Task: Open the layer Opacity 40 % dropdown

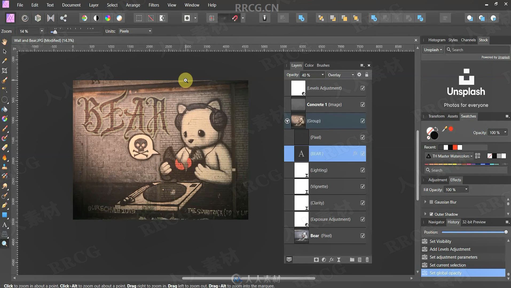Action: 323,75
